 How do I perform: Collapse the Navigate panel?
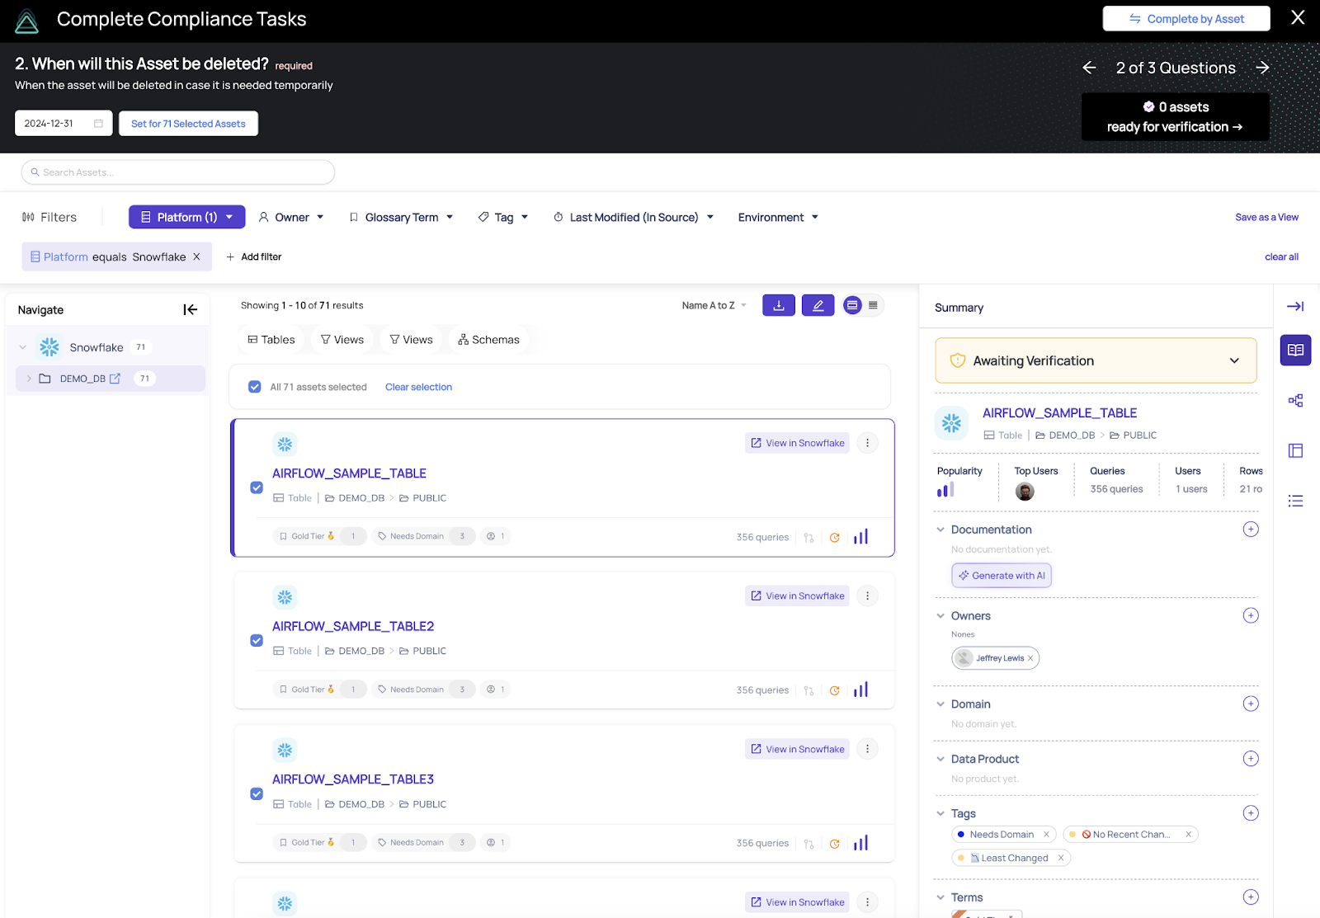191,310
